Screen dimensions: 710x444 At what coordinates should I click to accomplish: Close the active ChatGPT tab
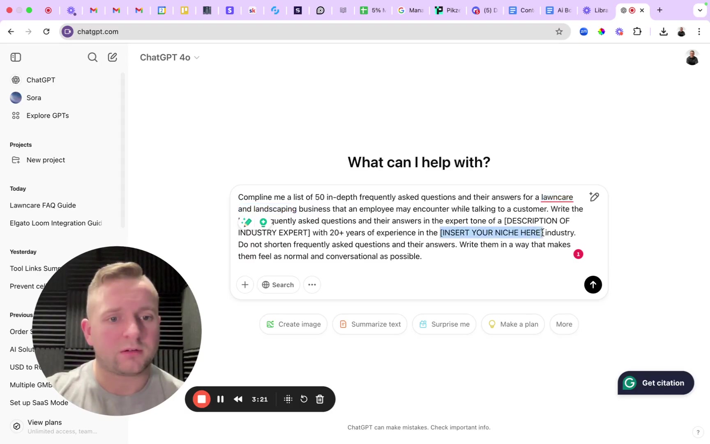[x=642, y=10]
